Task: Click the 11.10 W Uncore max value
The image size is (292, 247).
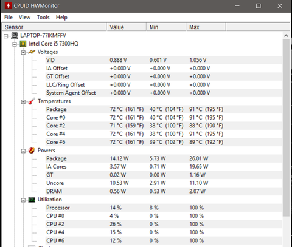Action: tap(199, 183)
